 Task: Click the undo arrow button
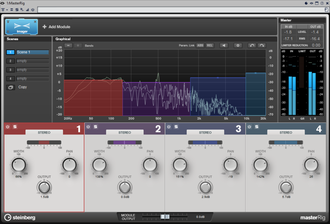pyautogui.click(x=252, y=46)
